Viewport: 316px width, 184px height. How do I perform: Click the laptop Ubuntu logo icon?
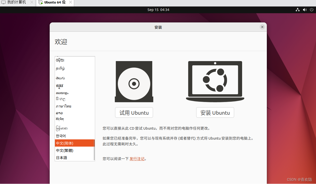pos(215,82)
